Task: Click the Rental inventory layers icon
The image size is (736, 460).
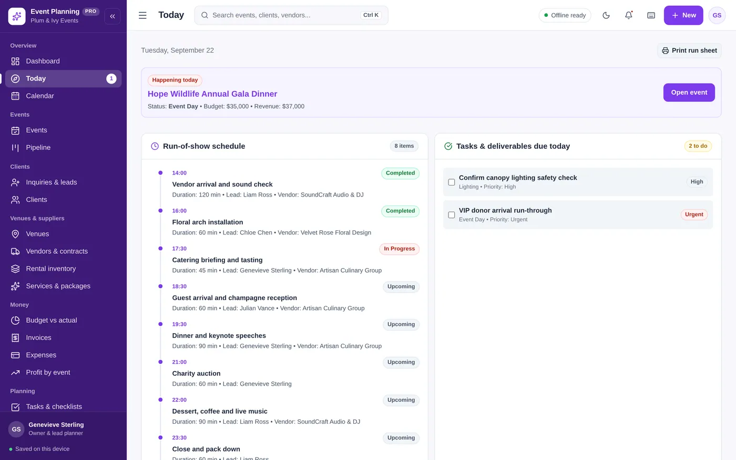Action: pyautogui.click(x=15, y=269)
